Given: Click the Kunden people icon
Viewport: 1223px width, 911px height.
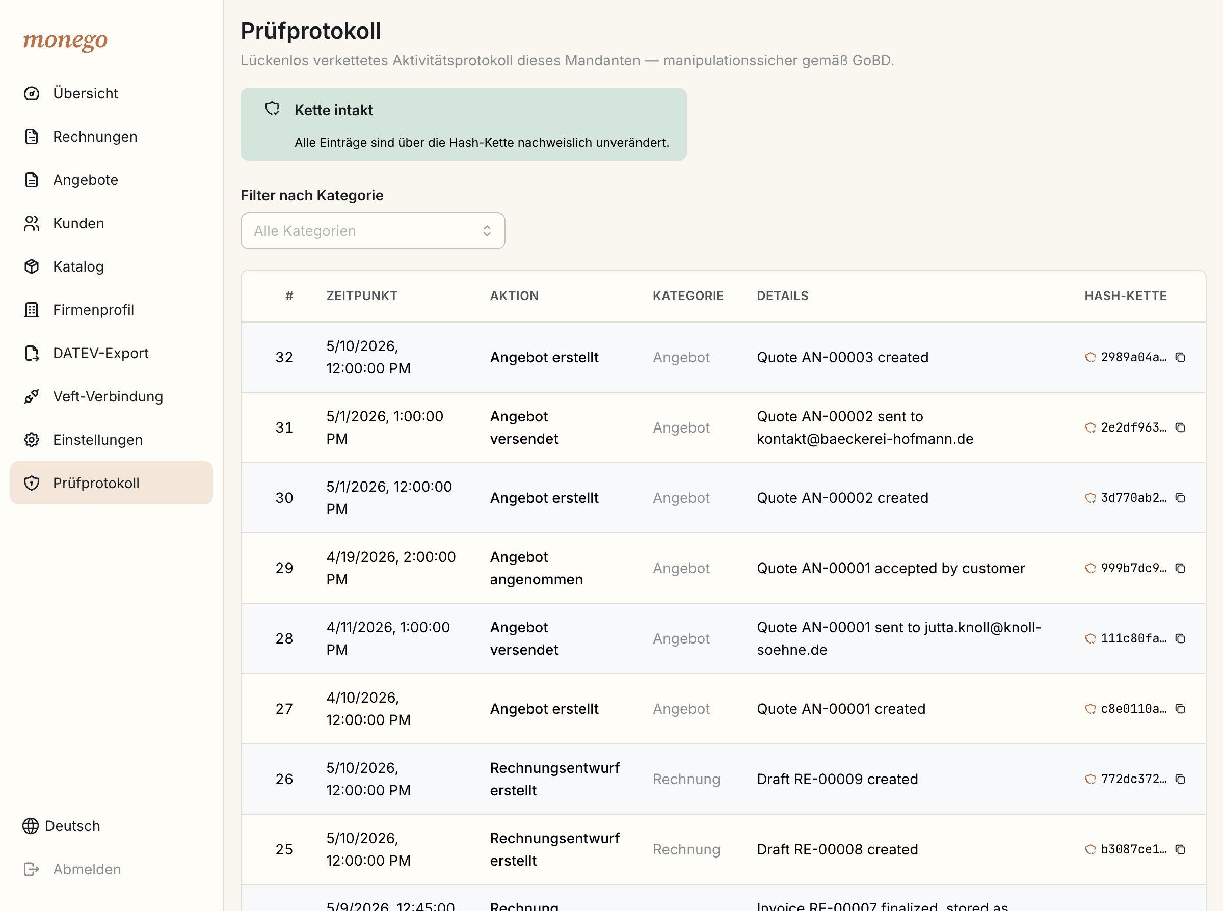Looking at the screenshot, I should [32, 223].
